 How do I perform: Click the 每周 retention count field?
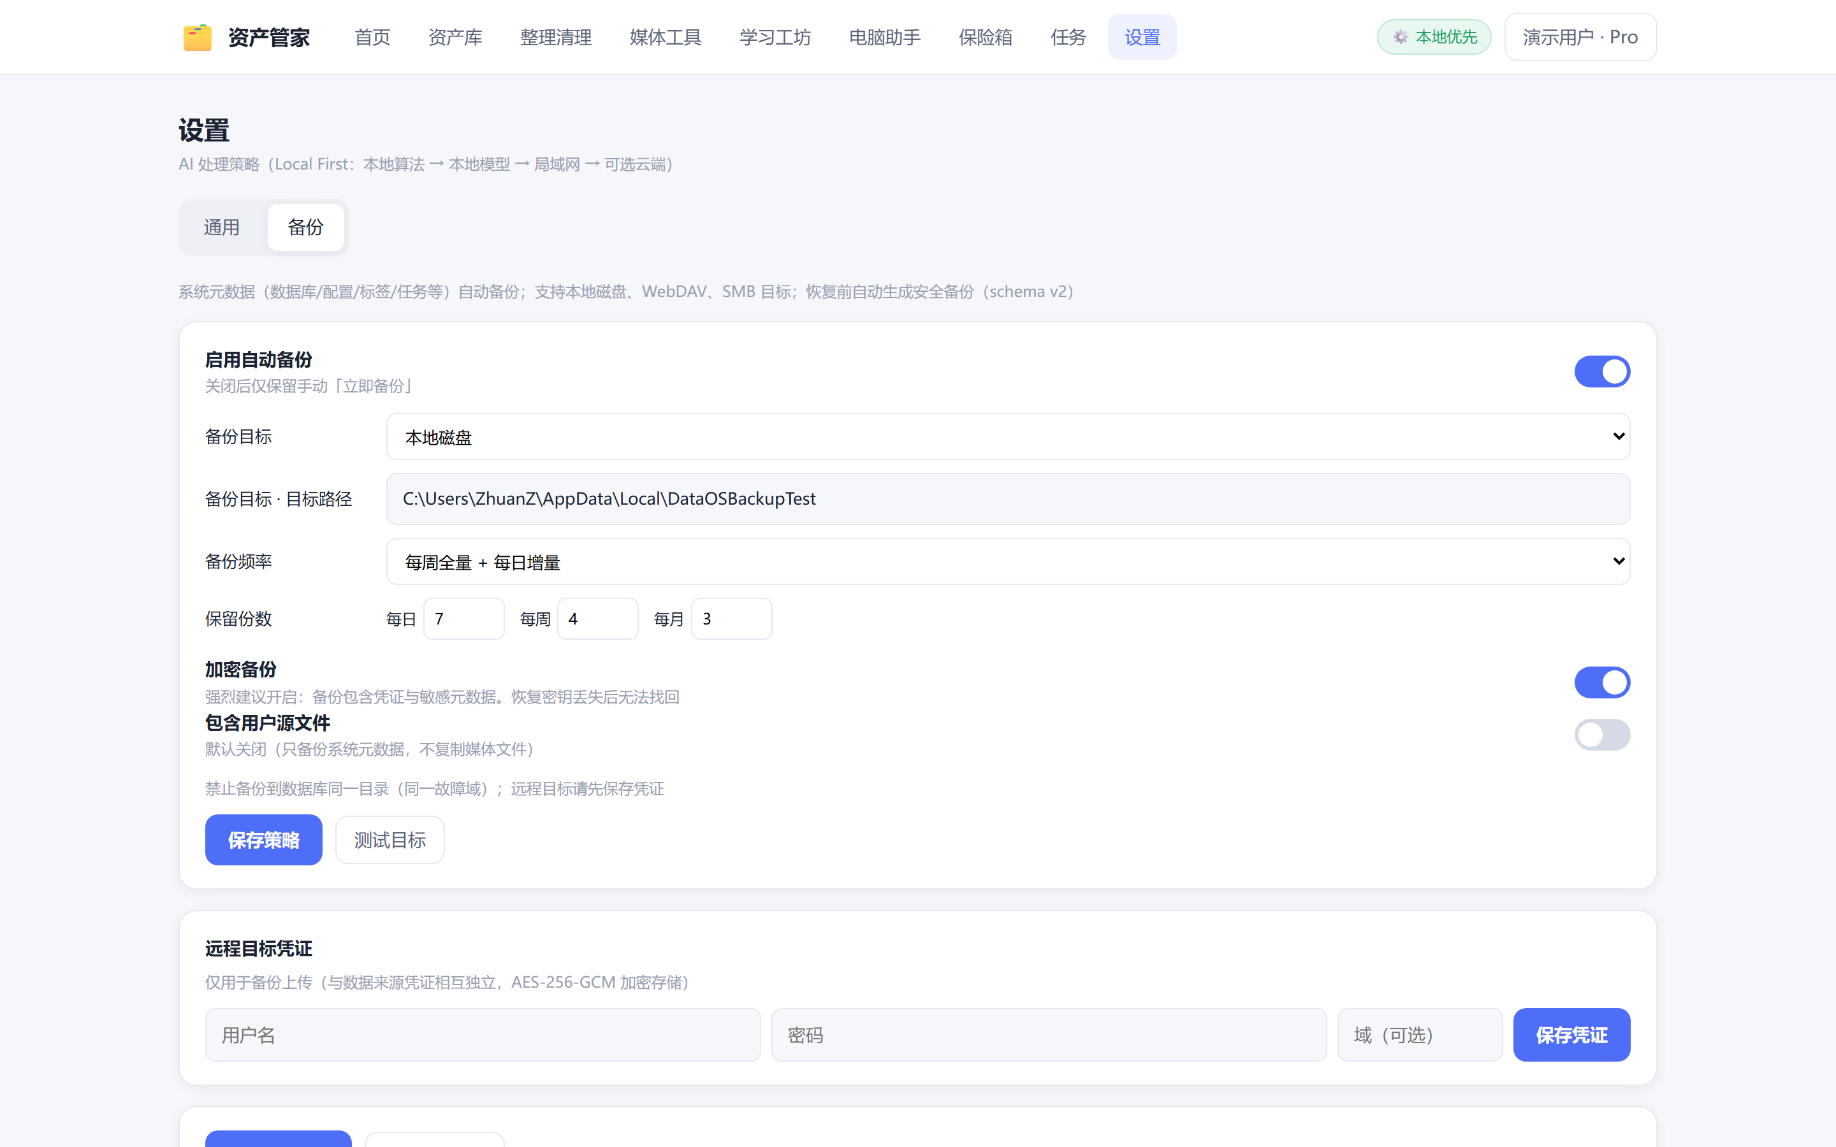[598, 619]
